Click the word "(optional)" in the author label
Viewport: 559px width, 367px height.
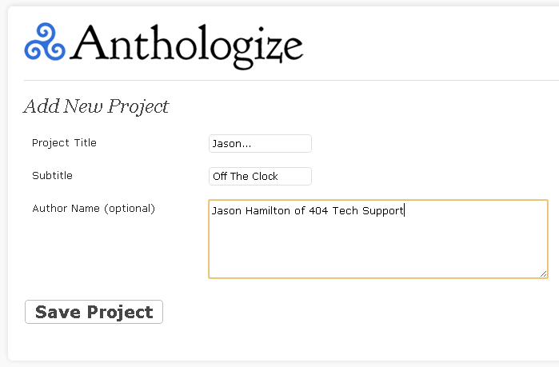pos(130,209)
